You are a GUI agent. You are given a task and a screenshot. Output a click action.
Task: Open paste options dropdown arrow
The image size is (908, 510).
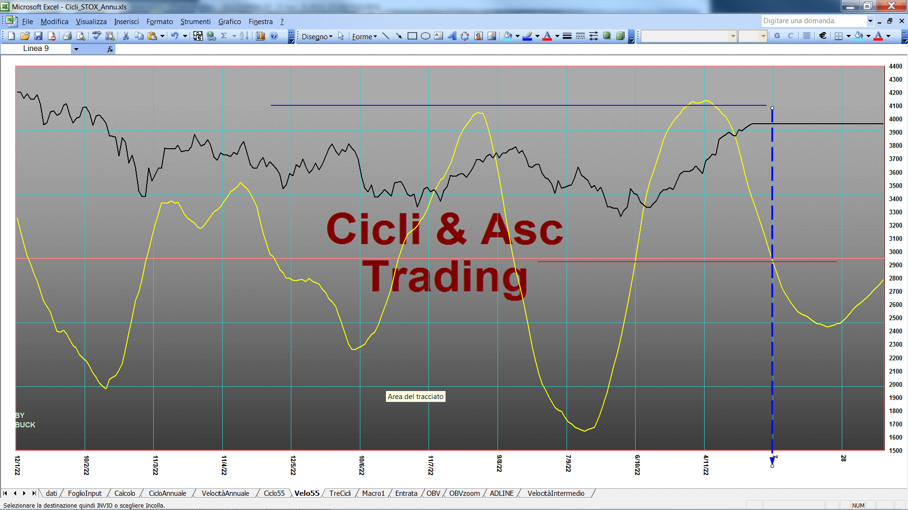click(x=162, y=36)
